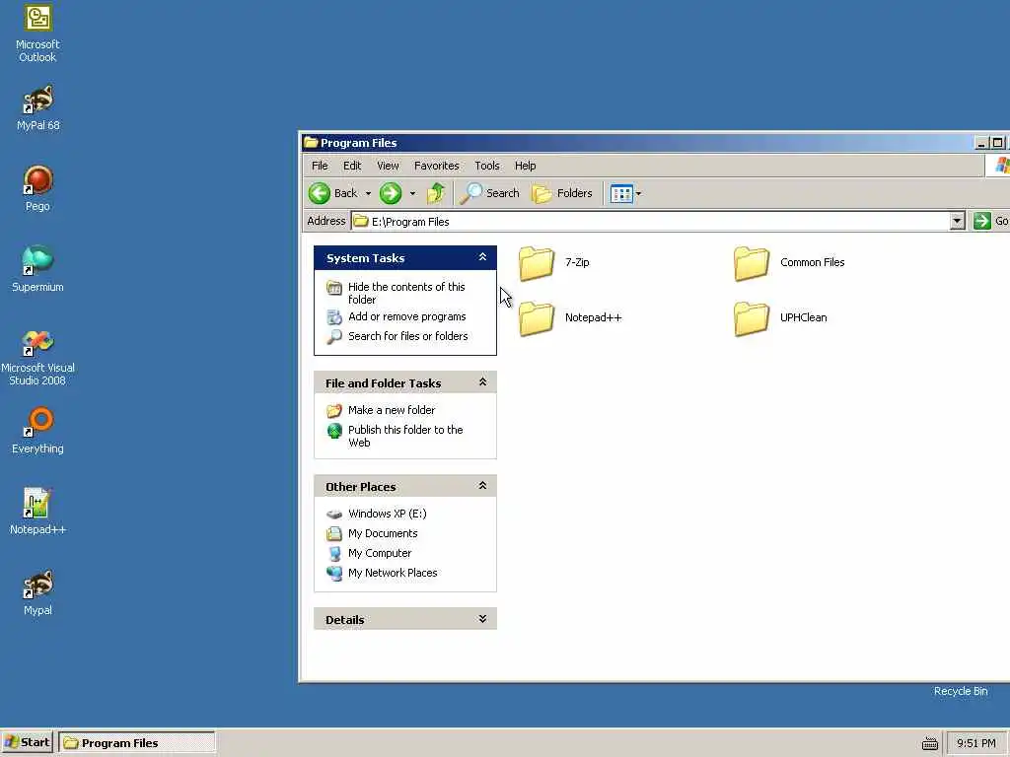1010x757 pixels.
Task: Expand the Views dropdown arrow
Action: [638, 193]
